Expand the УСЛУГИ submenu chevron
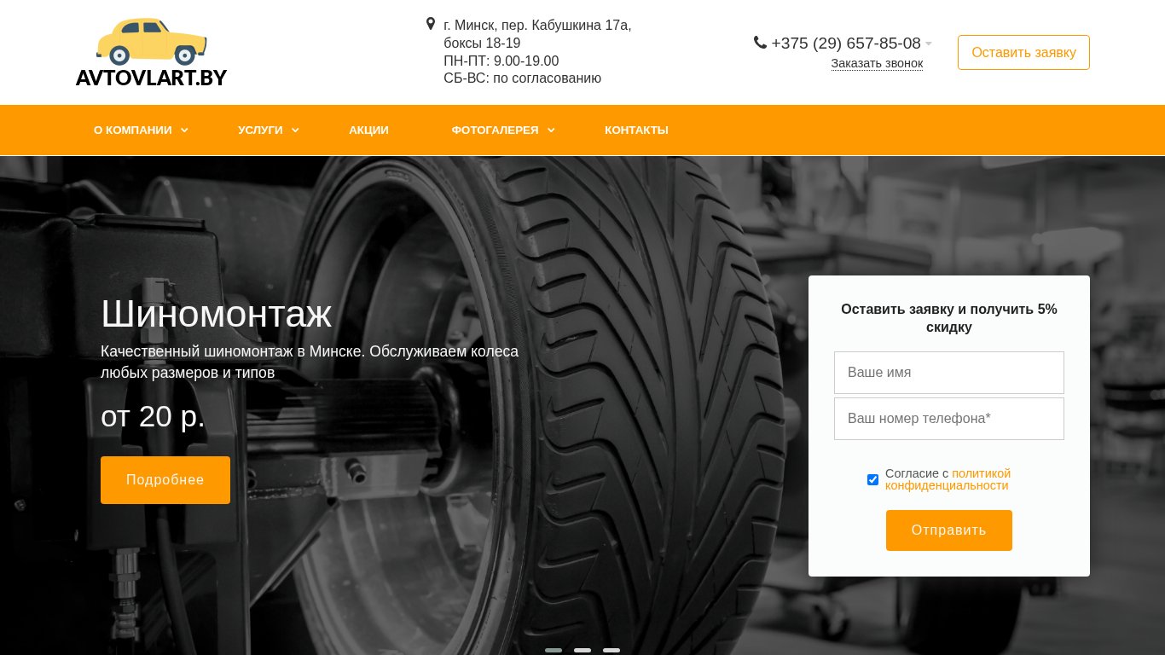This screenshot has height=655, width=1165. click(295, 130)
